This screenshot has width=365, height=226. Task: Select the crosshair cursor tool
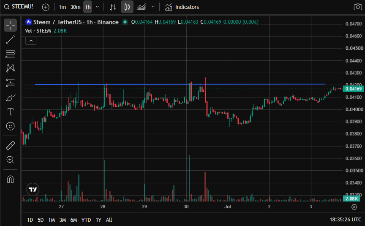pyautogui.click(x=10, y=25)
